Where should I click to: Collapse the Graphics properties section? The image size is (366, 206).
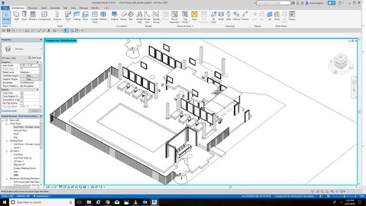38,62
